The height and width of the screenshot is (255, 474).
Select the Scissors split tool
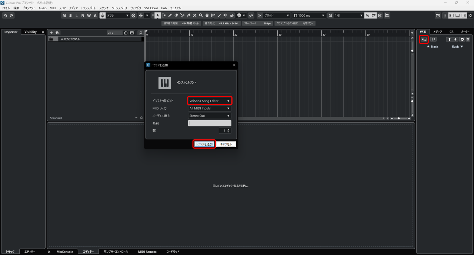point(182,16)
